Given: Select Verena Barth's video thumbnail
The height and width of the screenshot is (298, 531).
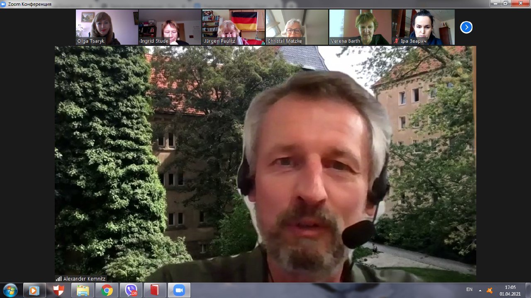Looking at the screenshot, I should click(x=360, y=27).
